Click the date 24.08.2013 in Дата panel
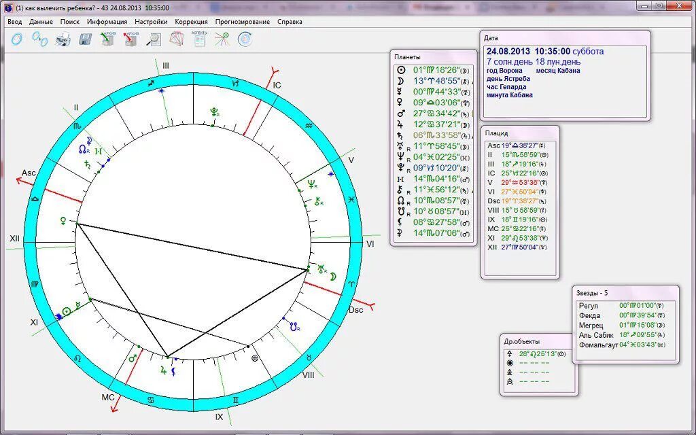The image size is (696, 435). (x=508, y=52)
